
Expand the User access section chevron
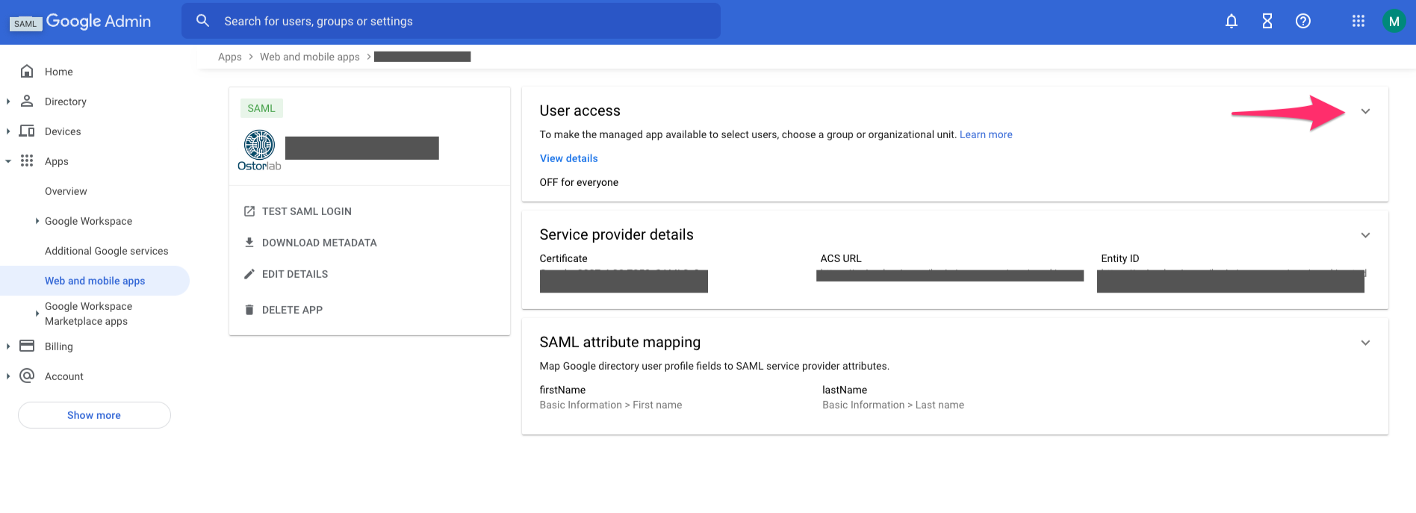coord(1365,111)
